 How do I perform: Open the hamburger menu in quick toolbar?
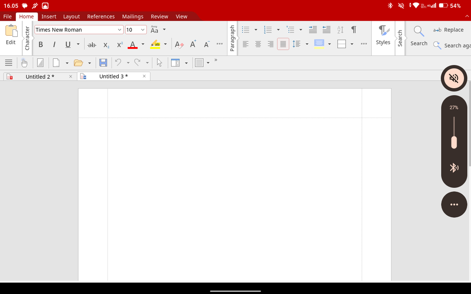[9, 62]
